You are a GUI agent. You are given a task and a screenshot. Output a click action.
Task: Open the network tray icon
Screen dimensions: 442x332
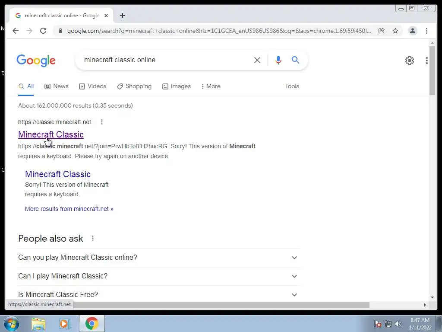coord(388,324)
